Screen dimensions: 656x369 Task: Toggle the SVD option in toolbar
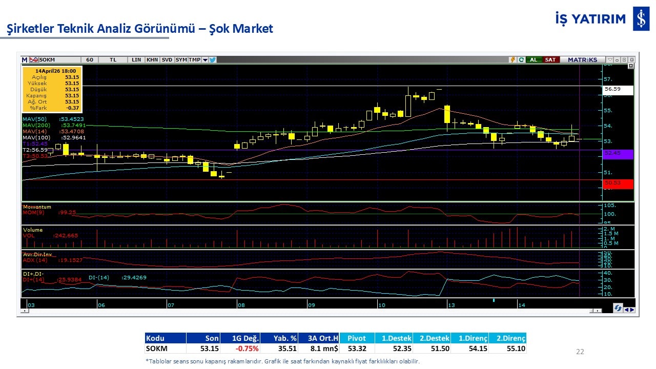[167, 60]
